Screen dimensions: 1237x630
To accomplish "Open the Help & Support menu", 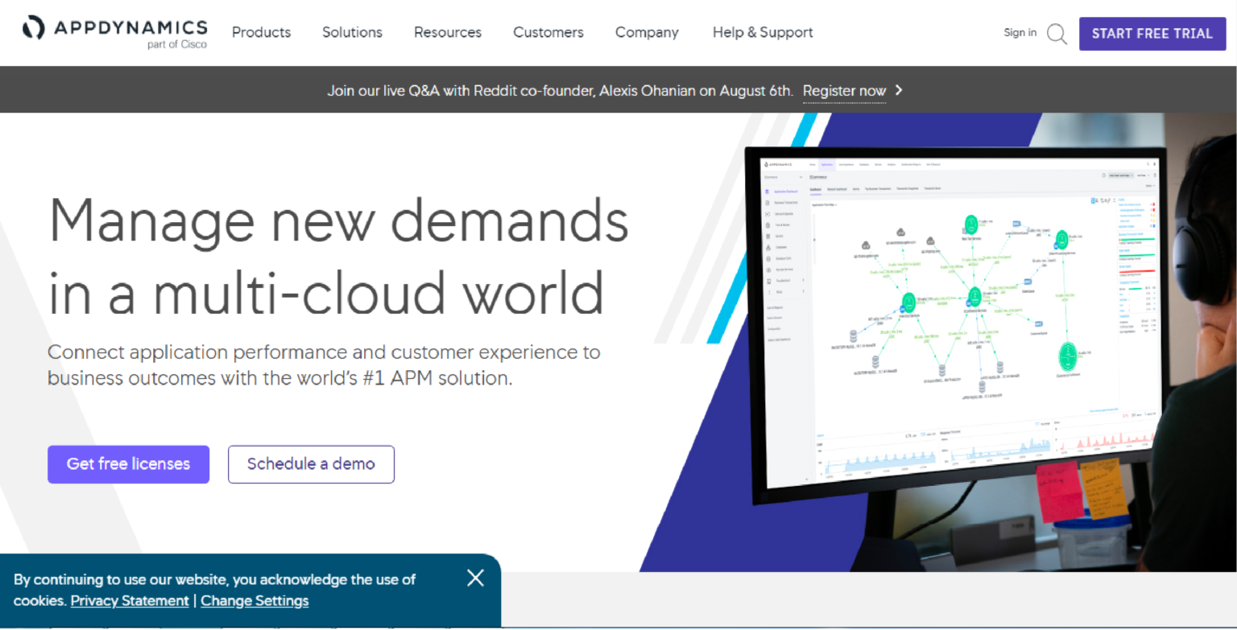I will click(763, 32).
